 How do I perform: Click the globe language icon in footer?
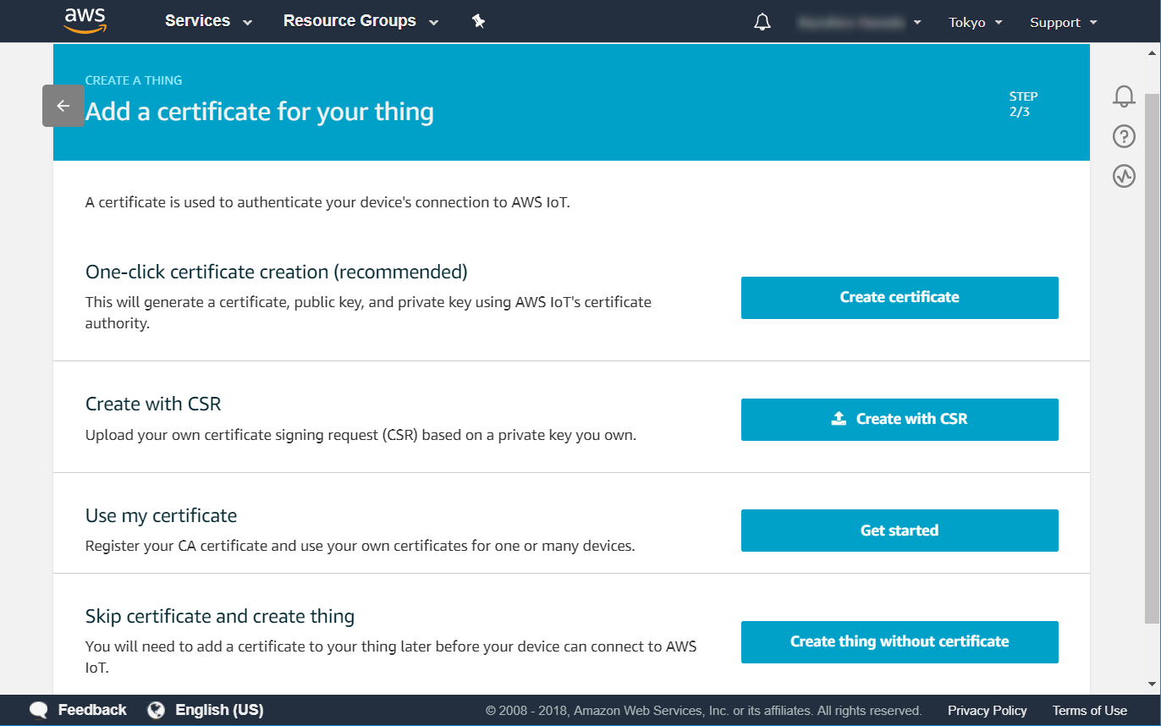coord(156,710)
